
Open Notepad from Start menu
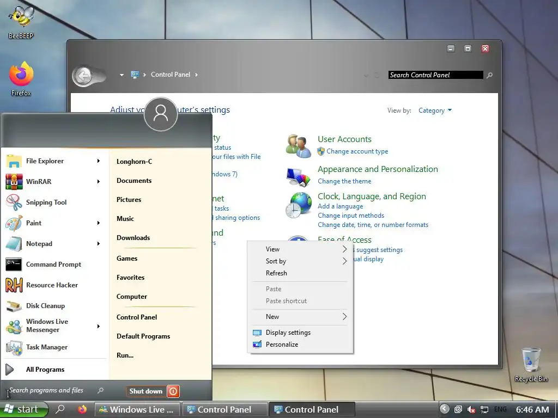tap(53, 243)
